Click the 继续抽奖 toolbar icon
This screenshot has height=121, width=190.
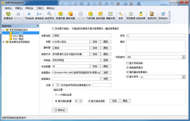(39, 14)
